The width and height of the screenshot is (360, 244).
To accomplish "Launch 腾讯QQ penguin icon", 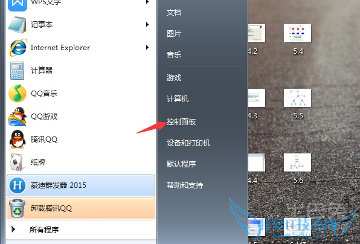I will click(18, 140).
